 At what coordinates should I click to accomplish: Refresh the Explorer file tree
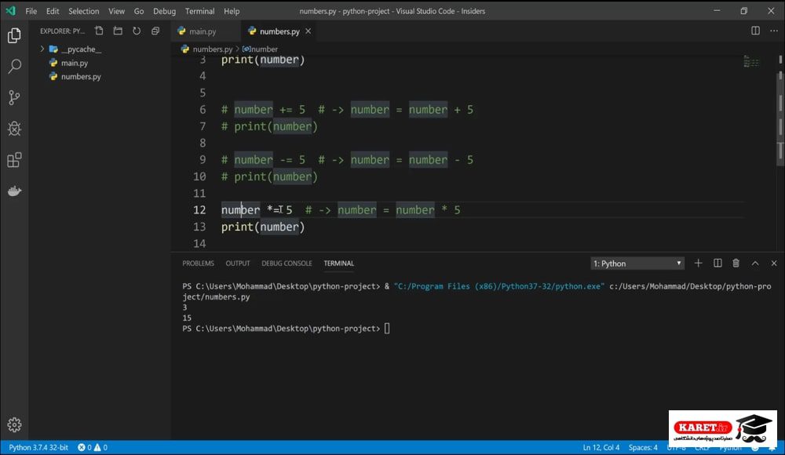pyautogui.click(x=137, y=31)
